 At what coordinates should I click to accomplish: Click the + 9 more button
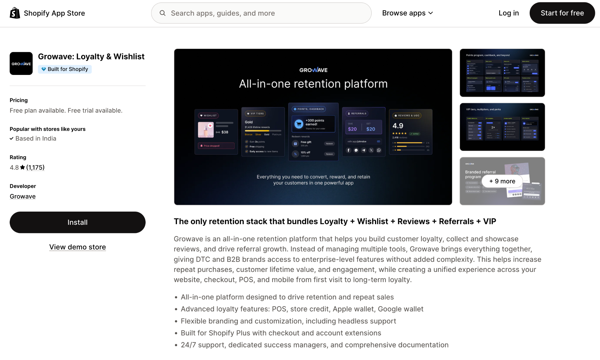pos(502,181)
